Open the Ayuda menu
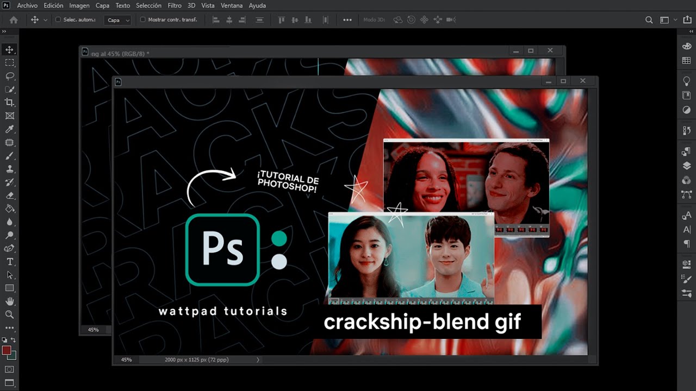 pyautogui.click(x=257, y=5)
